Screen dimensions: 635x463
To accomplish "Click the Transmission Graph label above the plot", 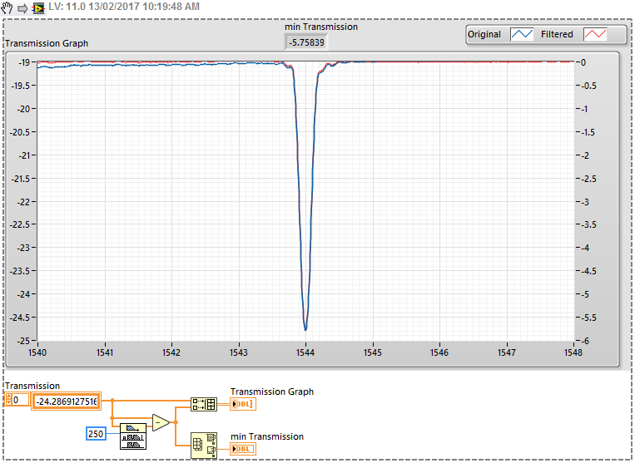I will point(47,43).
